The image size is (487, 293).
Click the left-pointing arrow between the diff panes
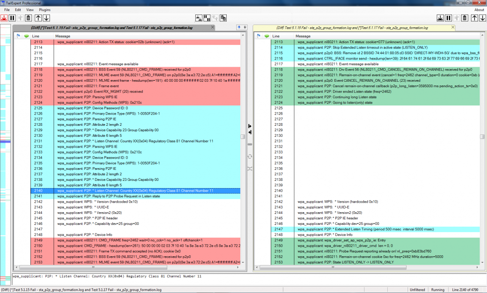(x=249, y=132)
